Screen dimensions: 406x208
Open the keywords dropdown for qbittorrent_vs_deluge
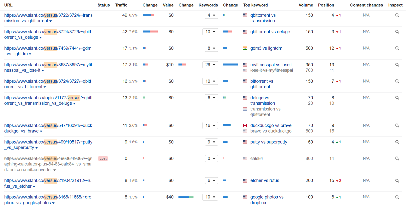[210, 32]
